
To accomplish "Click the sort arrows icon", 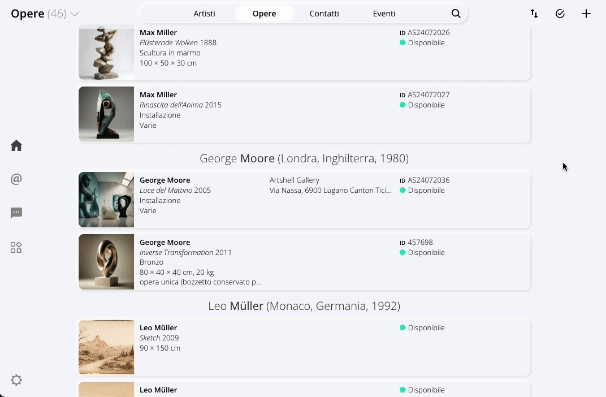I will (x=534, y=14).
